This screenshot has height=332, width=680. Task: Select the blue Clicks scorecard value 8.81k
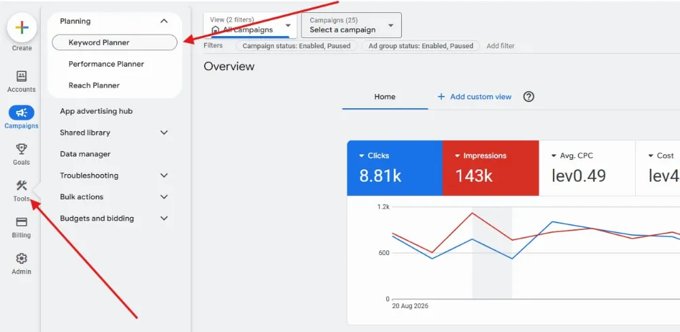[x=380, y=176]
